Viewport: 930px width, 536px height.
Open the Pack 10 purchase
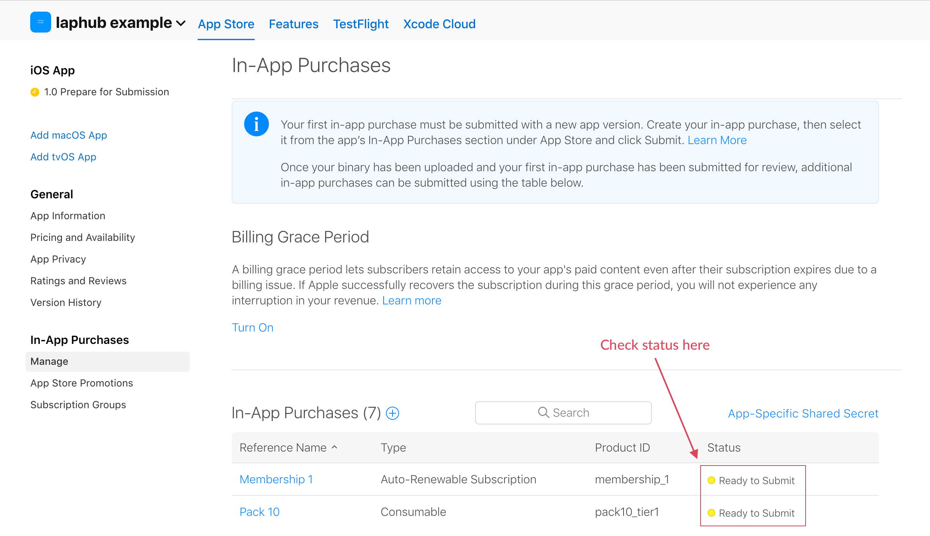(259, 512)
